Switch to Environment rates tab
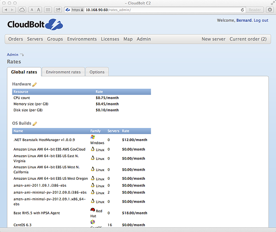Viewport: 276px width, 232px height. tap(64, 72)
